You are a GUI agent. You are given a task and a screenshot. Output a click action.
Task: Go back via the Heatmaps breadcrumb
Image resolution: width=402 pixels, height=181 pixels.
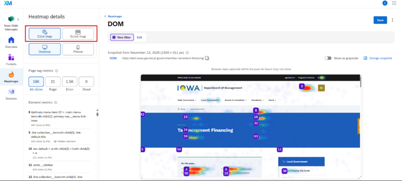click(x=114, y=16)
